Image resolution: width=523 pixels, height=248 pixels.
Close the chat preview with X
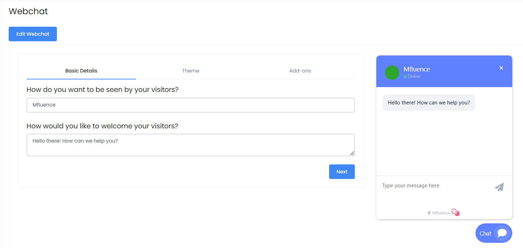(x=501, y=68)
